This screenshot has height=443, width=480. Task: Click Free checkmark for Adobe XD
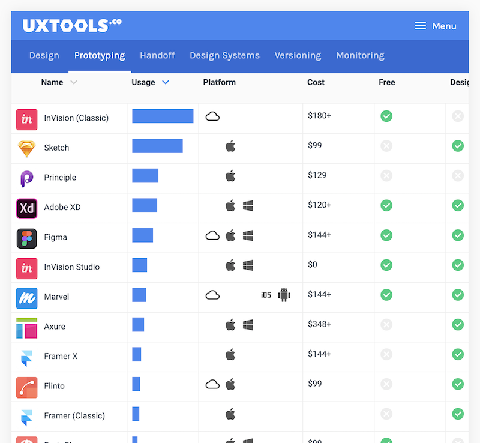pyautogui.click(x=386, y=205)
